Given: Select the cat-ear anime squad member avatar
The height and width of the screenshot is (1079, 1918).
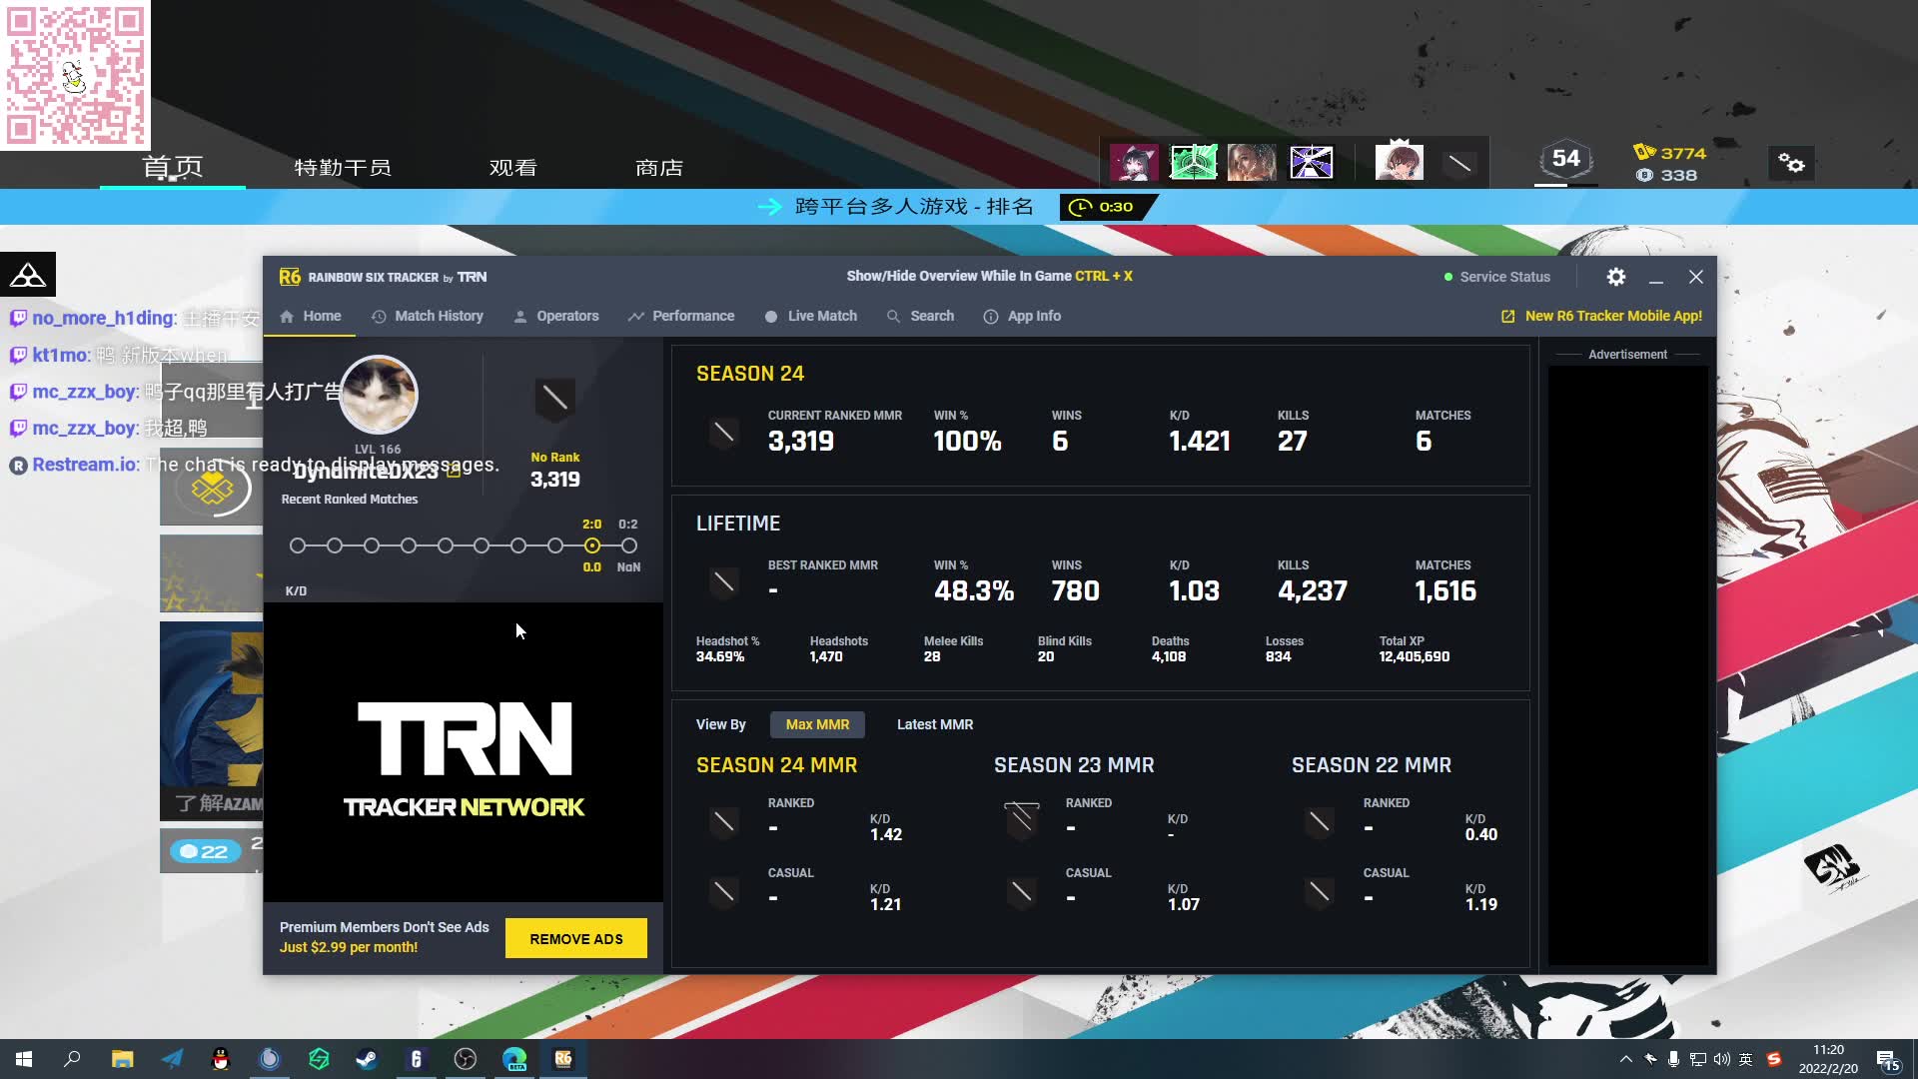Looking at the screenshot, I should [x=1134, y=162].
